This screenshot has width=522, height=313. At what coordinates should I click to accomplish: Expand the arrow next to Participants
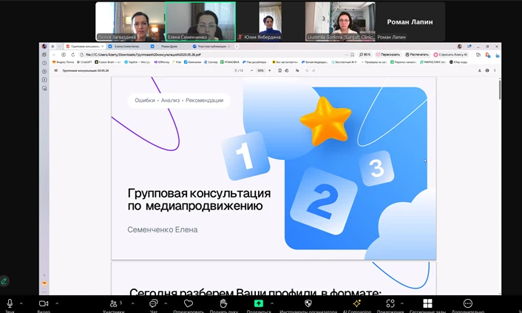point(133,303)
